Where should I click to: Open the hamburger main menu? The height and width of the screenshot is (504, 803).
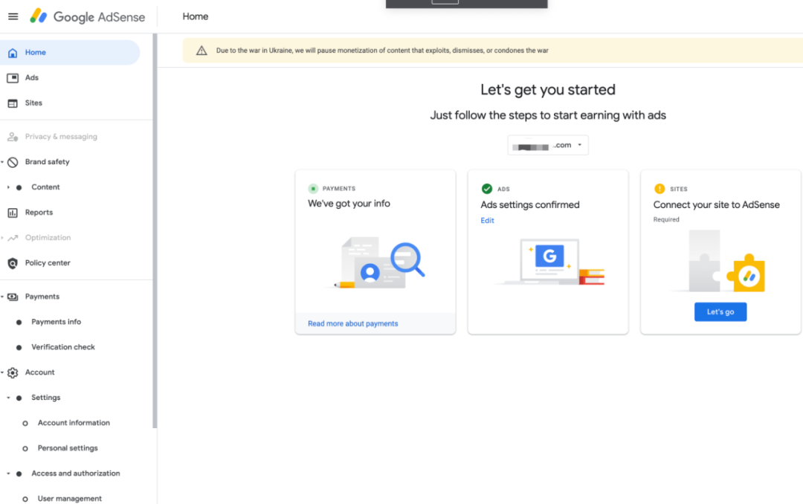[13, 16]
